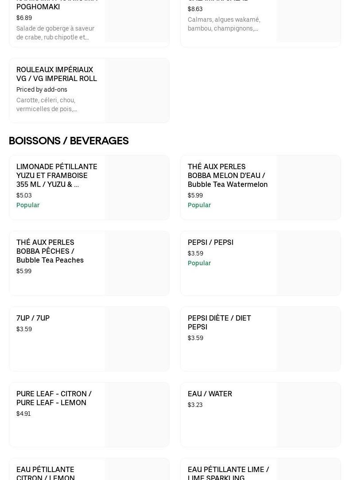Image resolution: width=356 pixels, height=480 pixels.
Task: Select Limonade Pétillante Yuzu et Framboise
Action: click(x=57, y=175)
